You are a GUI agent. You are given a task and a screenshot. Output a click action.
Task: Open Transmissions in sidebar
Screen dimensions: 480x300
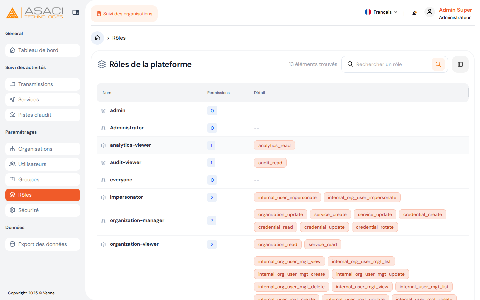click(x=43, y=84)
